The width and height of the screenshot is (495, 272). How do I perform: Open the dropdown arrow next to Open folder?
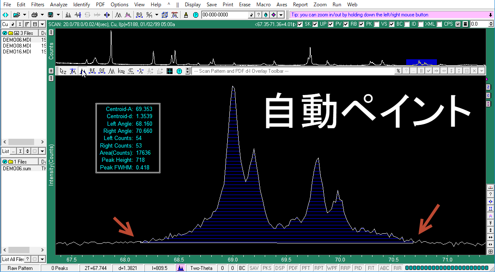[x=24, y=15]
